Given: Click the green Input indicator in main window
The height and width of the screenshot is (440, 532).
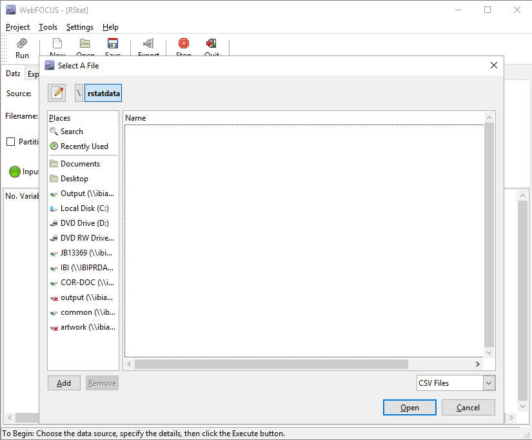Looking at the screenshot, I should pos(15,172).
